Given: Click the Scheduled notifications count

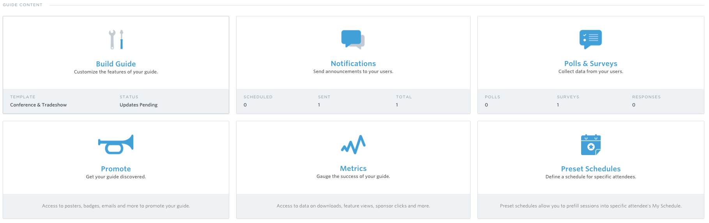Looking at the screenshot, I should click(x=245, y=105).
